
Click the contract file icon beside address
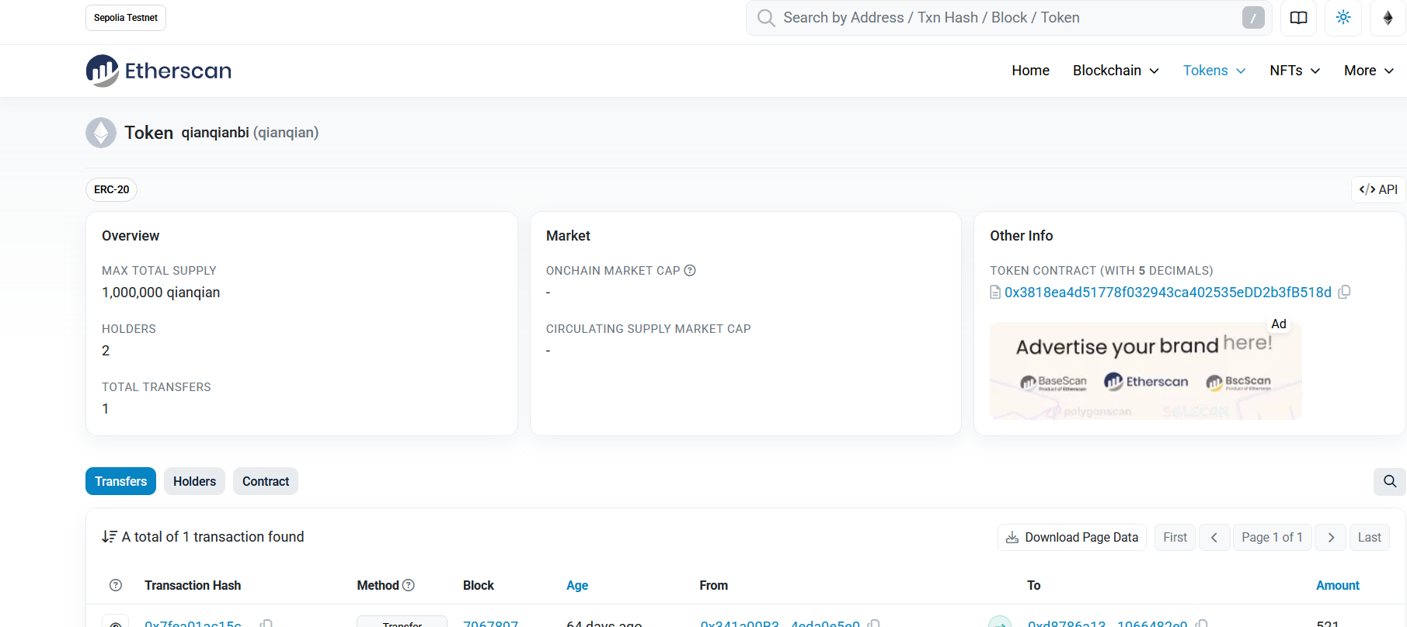click(995, 293)
